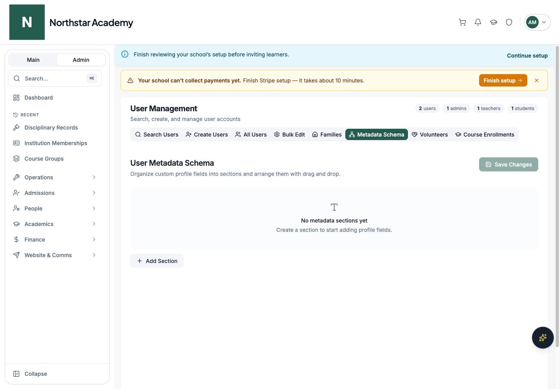Expand the People section chevron
560x389 pixels.
pos(94,209)
